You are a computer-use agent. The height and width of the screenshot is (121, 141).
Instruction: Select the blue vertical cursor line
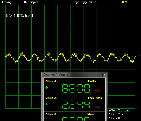click(44, 38)
